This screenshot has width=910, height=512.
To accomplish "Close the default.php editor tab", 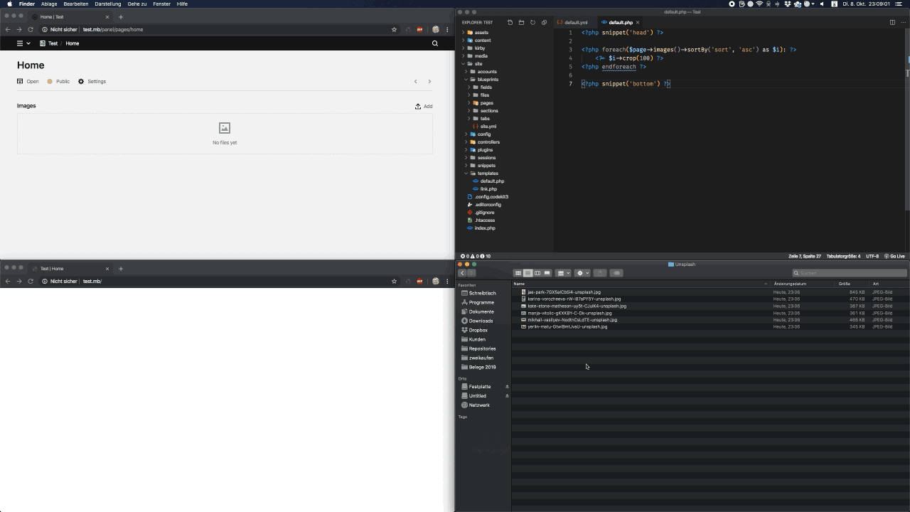I will tap(638, 22).
